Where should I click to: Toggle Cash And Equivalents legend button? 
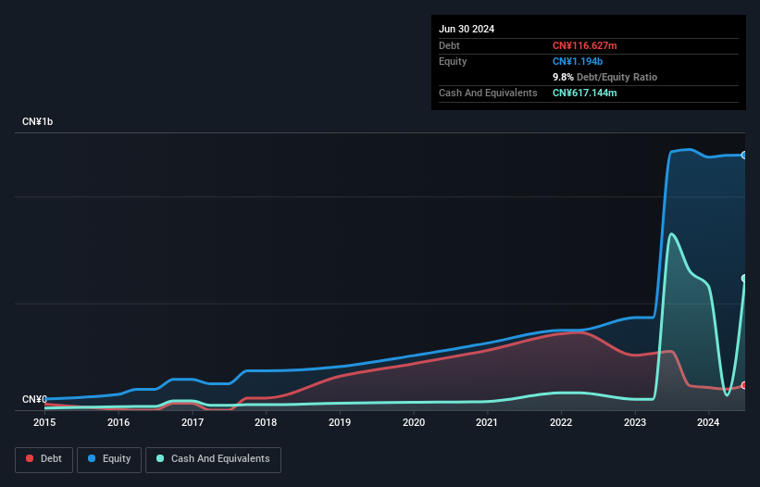[213, 459]
